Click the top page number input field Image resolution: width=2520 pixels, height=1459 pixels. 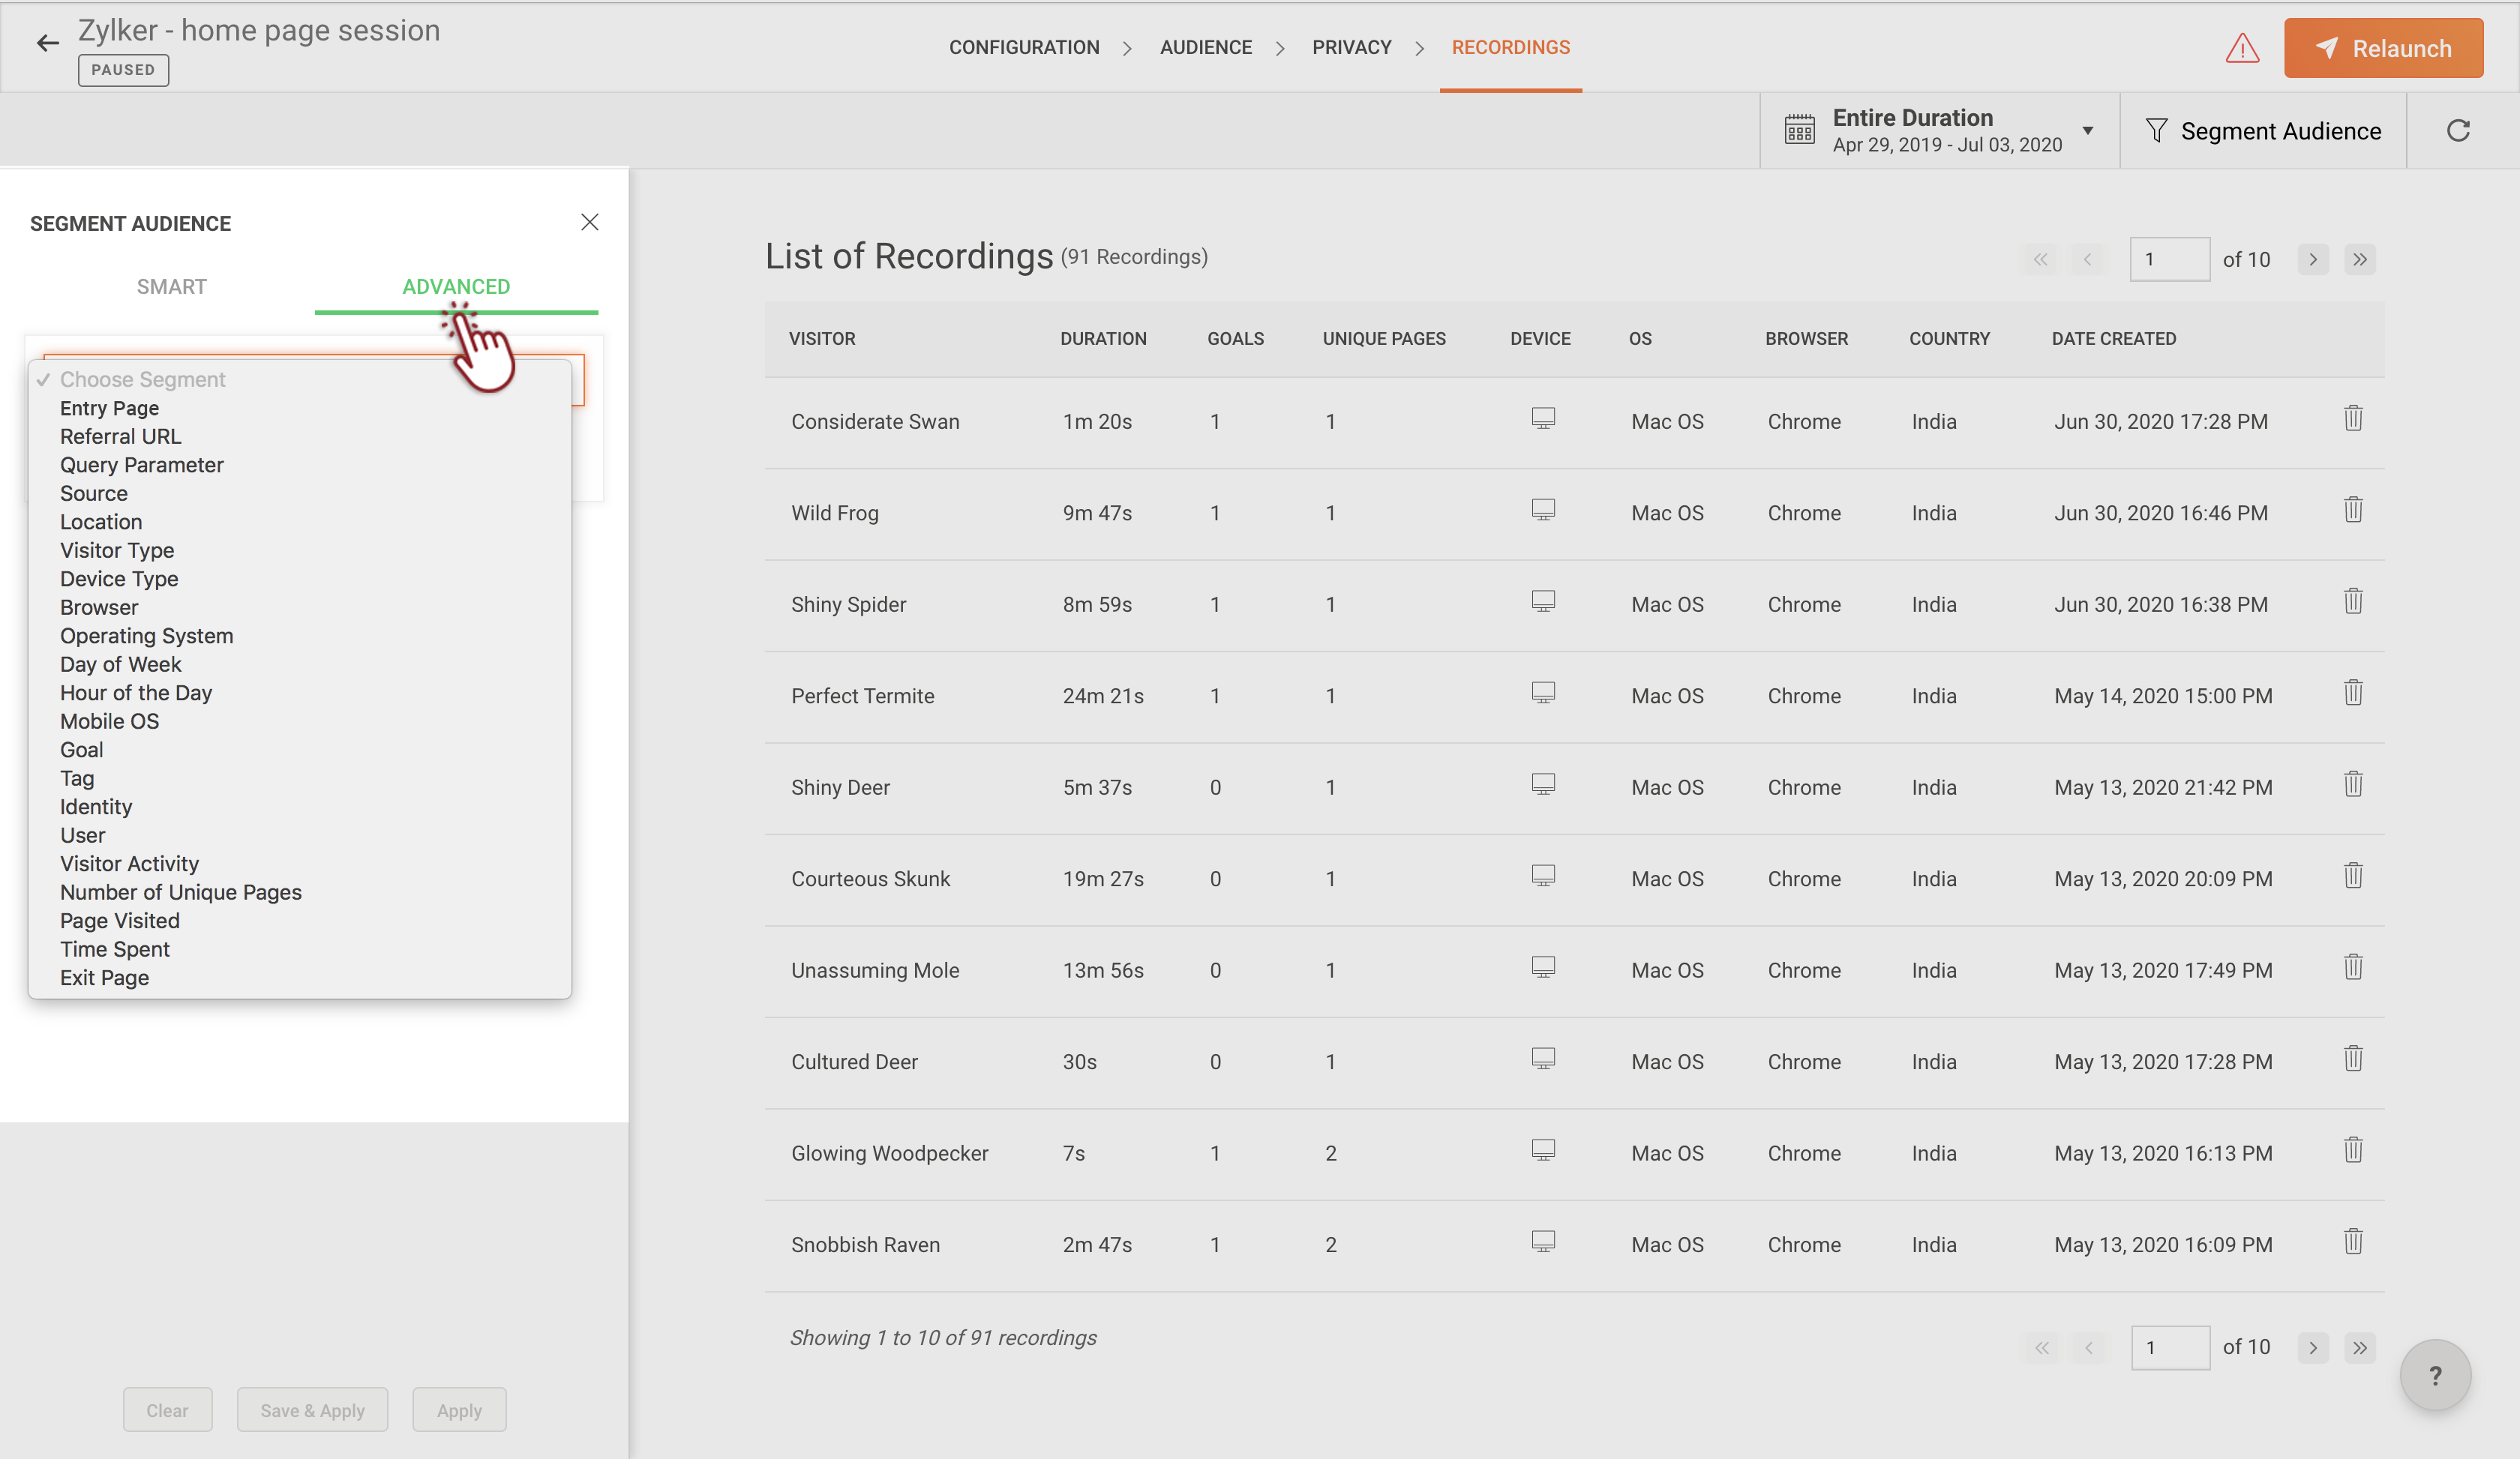(2169, 260)
